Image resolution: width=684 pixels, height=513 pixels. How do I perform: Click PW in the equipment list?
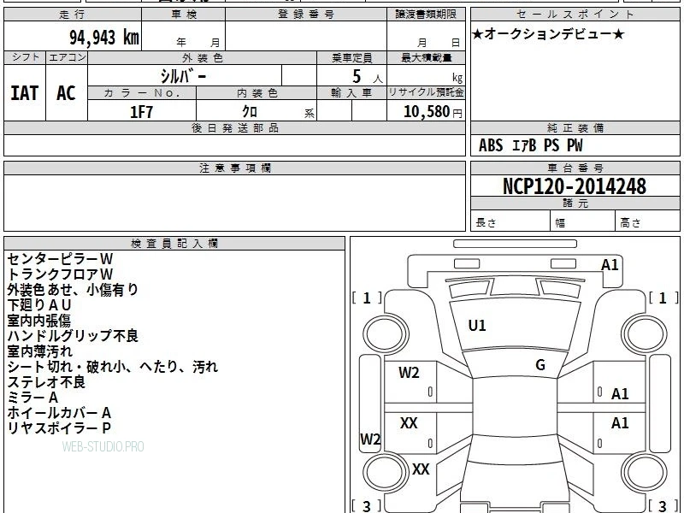575,145
